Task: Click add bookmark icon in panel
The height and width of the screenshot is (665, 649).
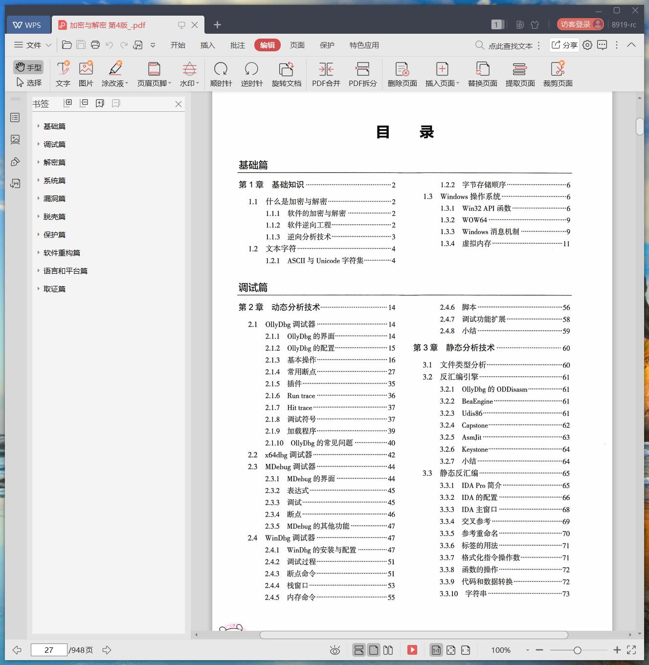Action: coord(100,103)
